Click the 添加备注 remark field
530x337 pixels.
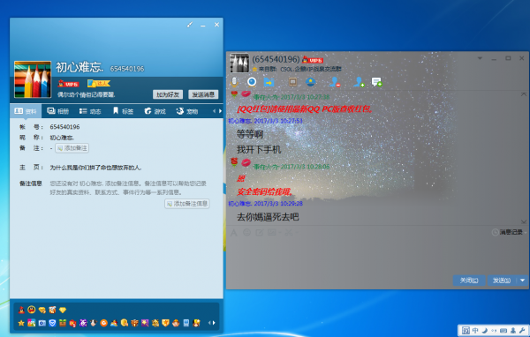coord(72,148)
